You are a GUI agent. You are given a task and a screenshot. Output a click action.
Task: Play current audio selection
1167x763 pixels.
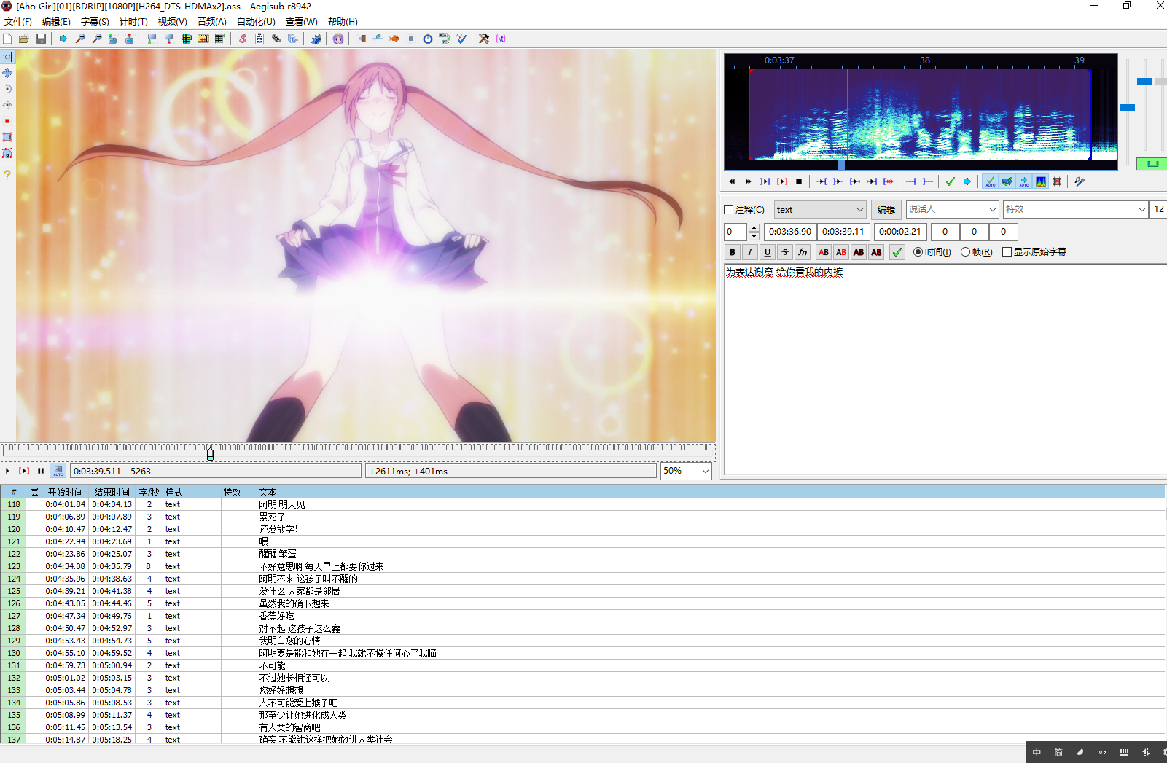pos(765,181)
